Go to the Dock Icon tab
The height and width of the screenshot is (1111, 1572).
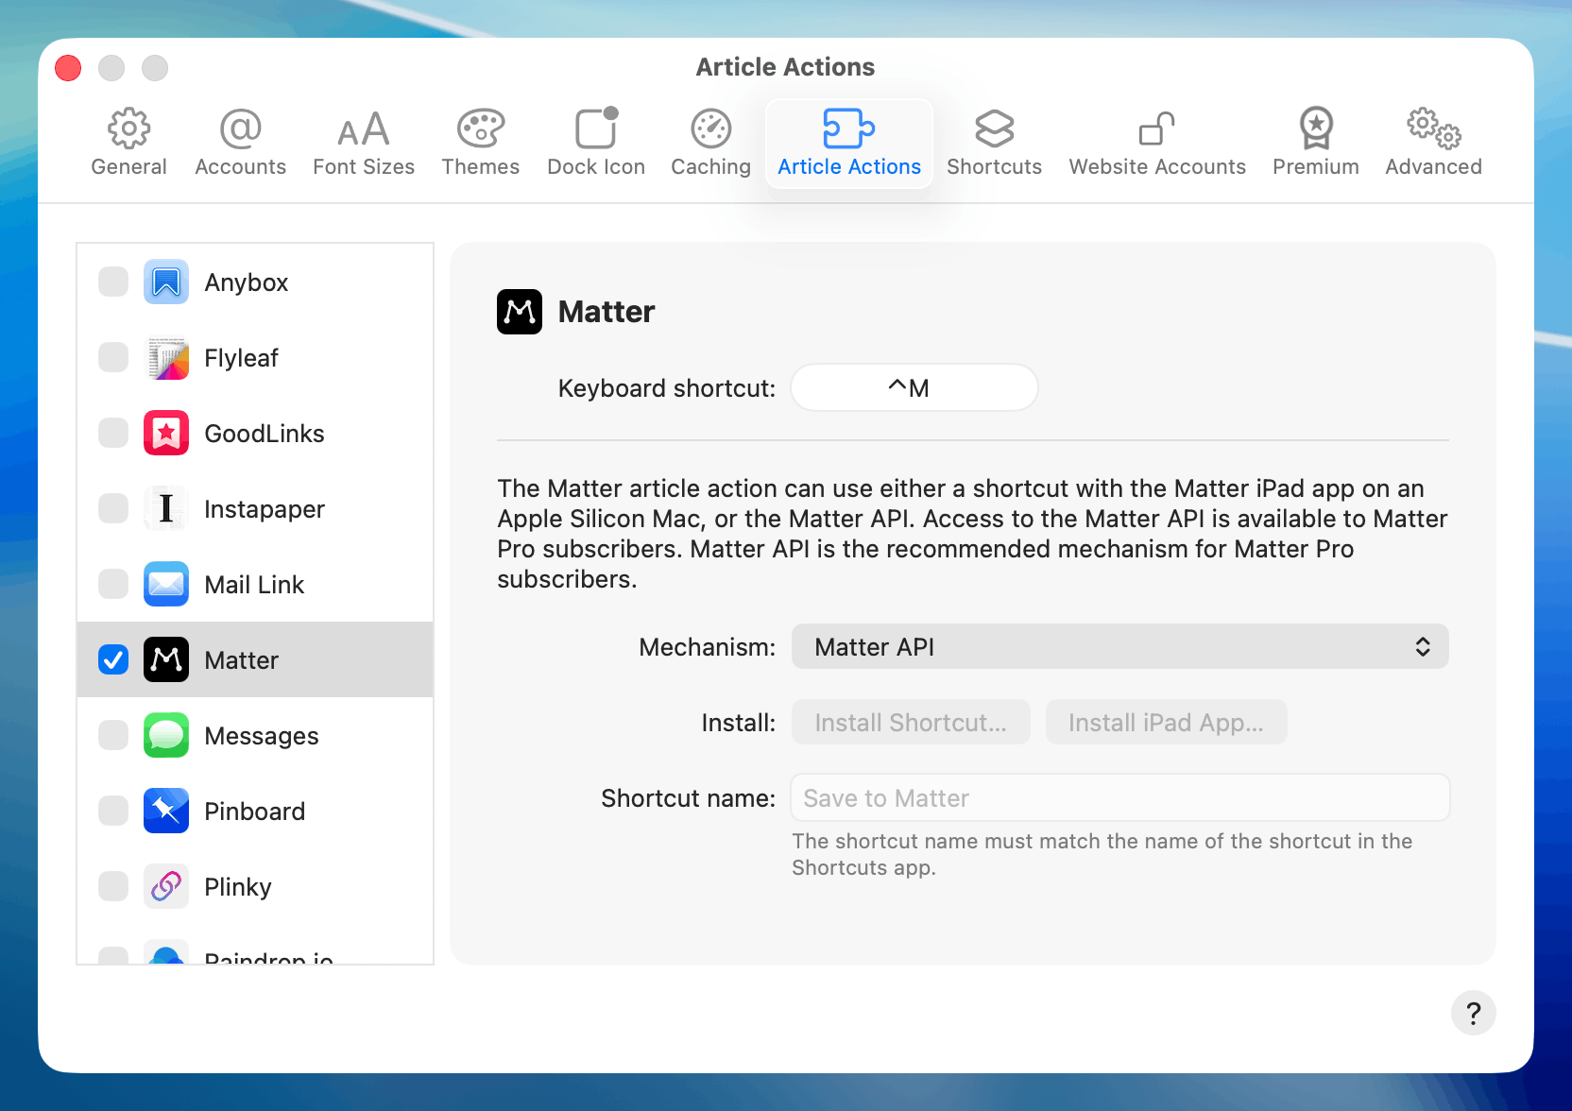(x=596, y=143)
